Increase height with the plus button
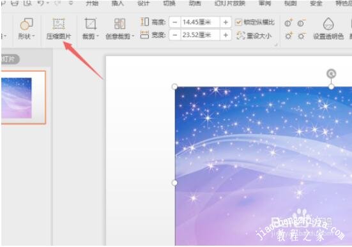 tap(226, 22)
